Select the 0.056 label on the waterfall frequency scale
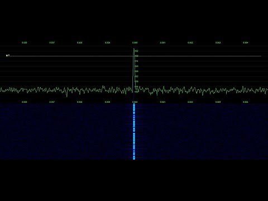268x201 pixels. pos(25,102)
